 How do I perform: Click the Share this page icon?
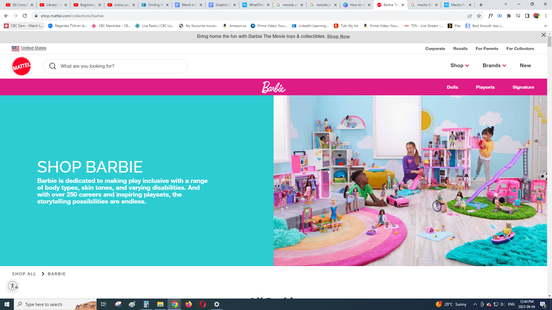pos(470,16)
